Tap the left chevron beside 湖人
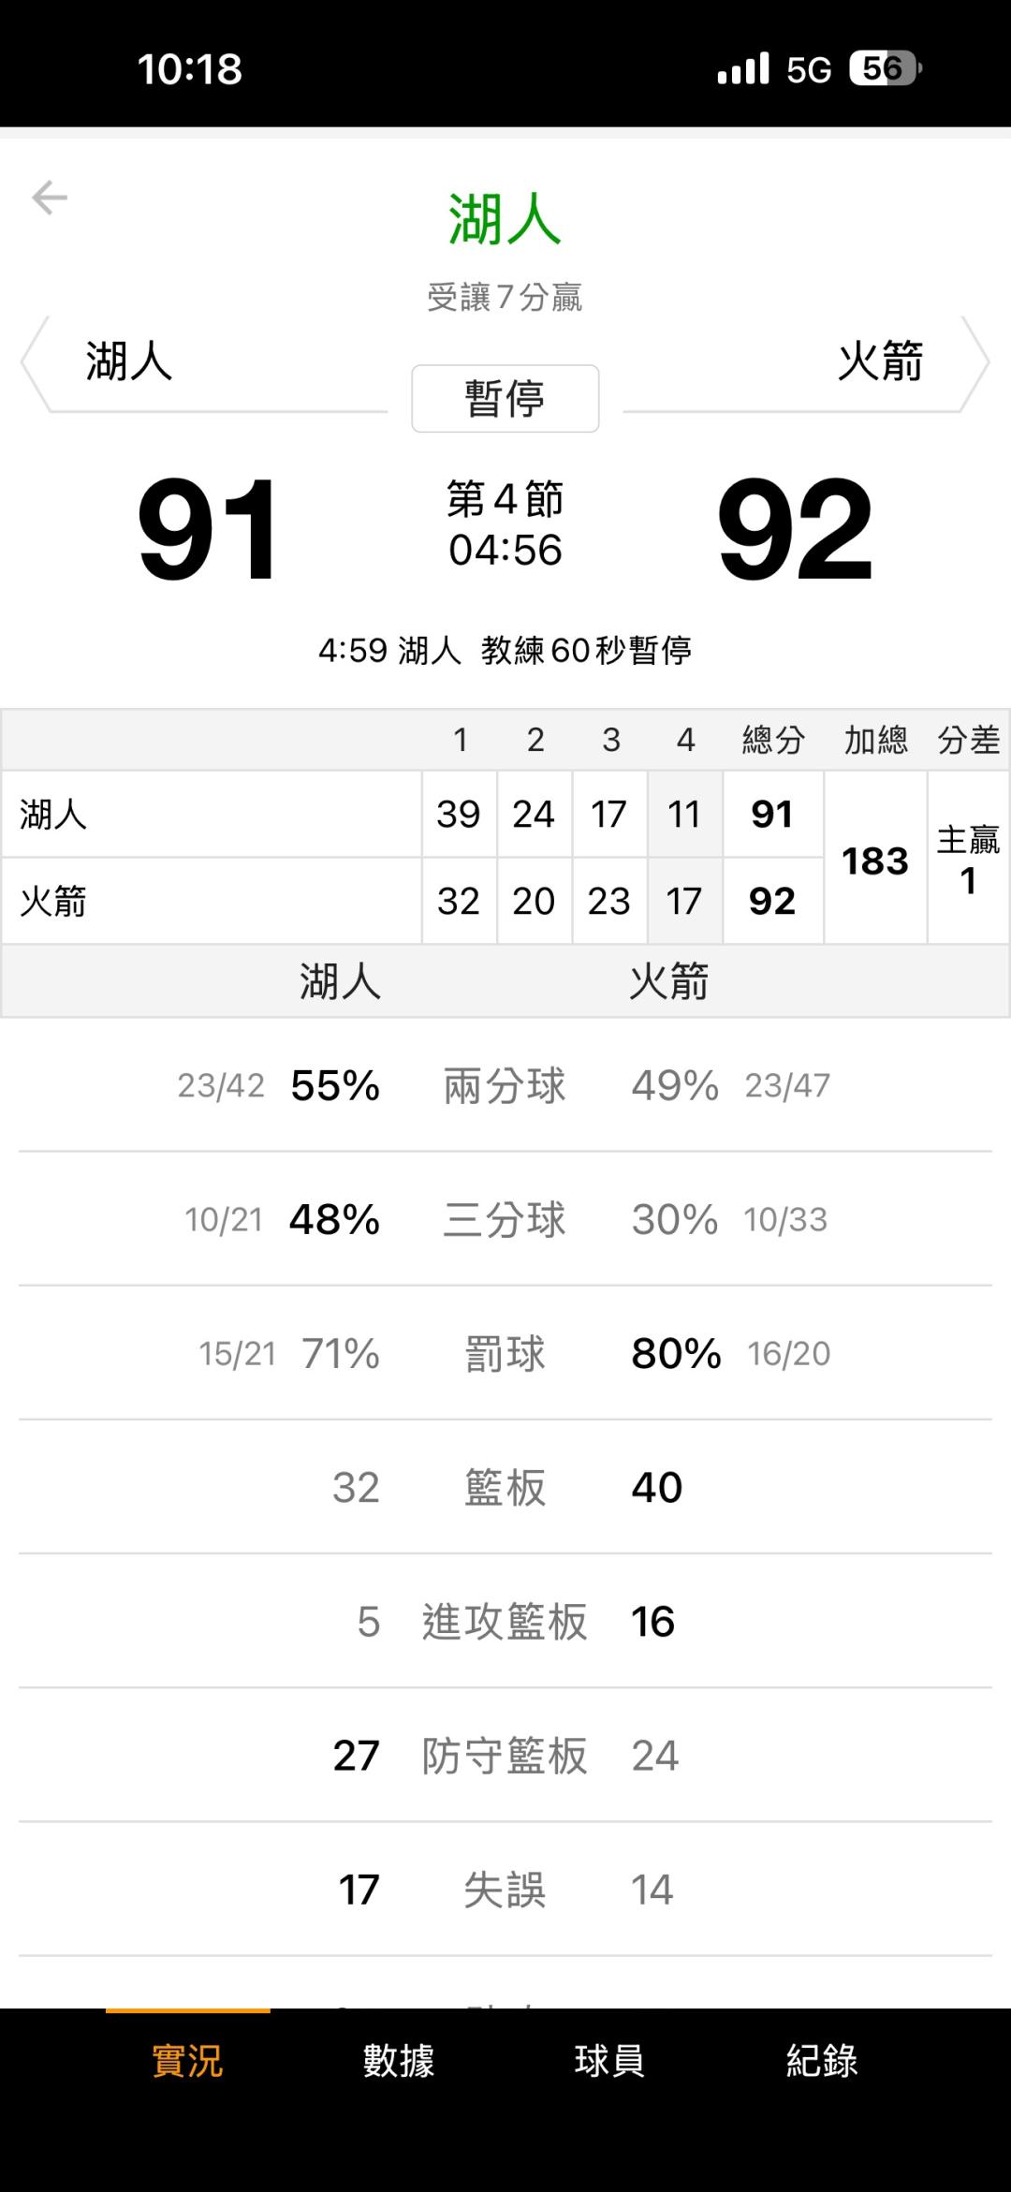The width and height of the screenshot is (1011, 2192). click(x=34, y=362)
